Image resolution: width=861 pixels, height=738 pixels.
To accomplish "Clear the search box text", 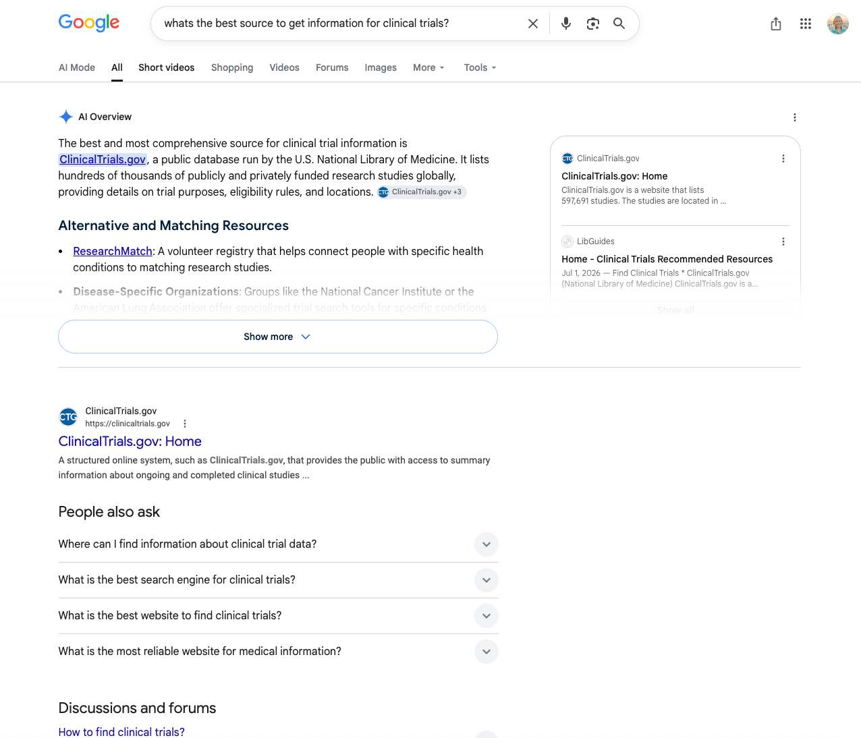I will tap(533, 24).
